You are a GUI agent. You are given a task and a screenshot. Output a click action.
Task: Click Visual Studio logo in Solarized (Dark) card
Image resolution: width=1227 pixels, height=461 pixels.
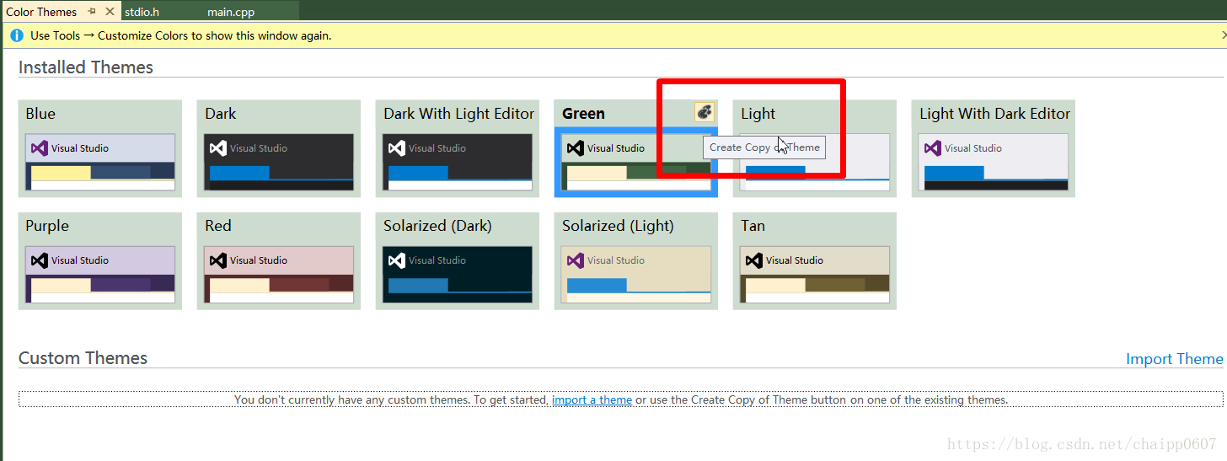click(x=396, y=260)
